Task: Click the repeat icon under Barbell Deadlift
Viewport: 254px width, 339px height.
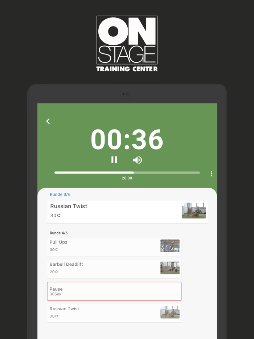Action: [x=56, y=272]
